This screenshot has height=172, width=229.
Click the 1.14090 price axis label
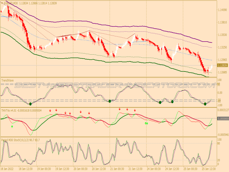221,10
